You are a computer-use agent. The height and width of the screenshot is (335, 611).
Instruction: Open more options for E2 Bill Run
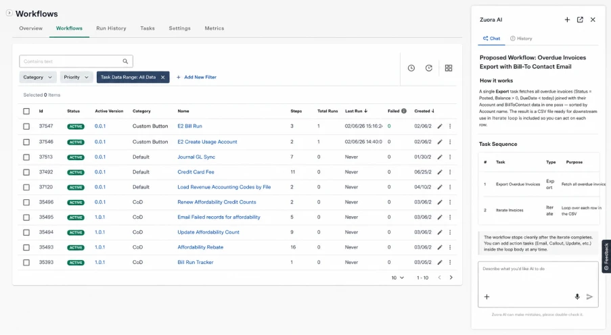coord(450,126)
